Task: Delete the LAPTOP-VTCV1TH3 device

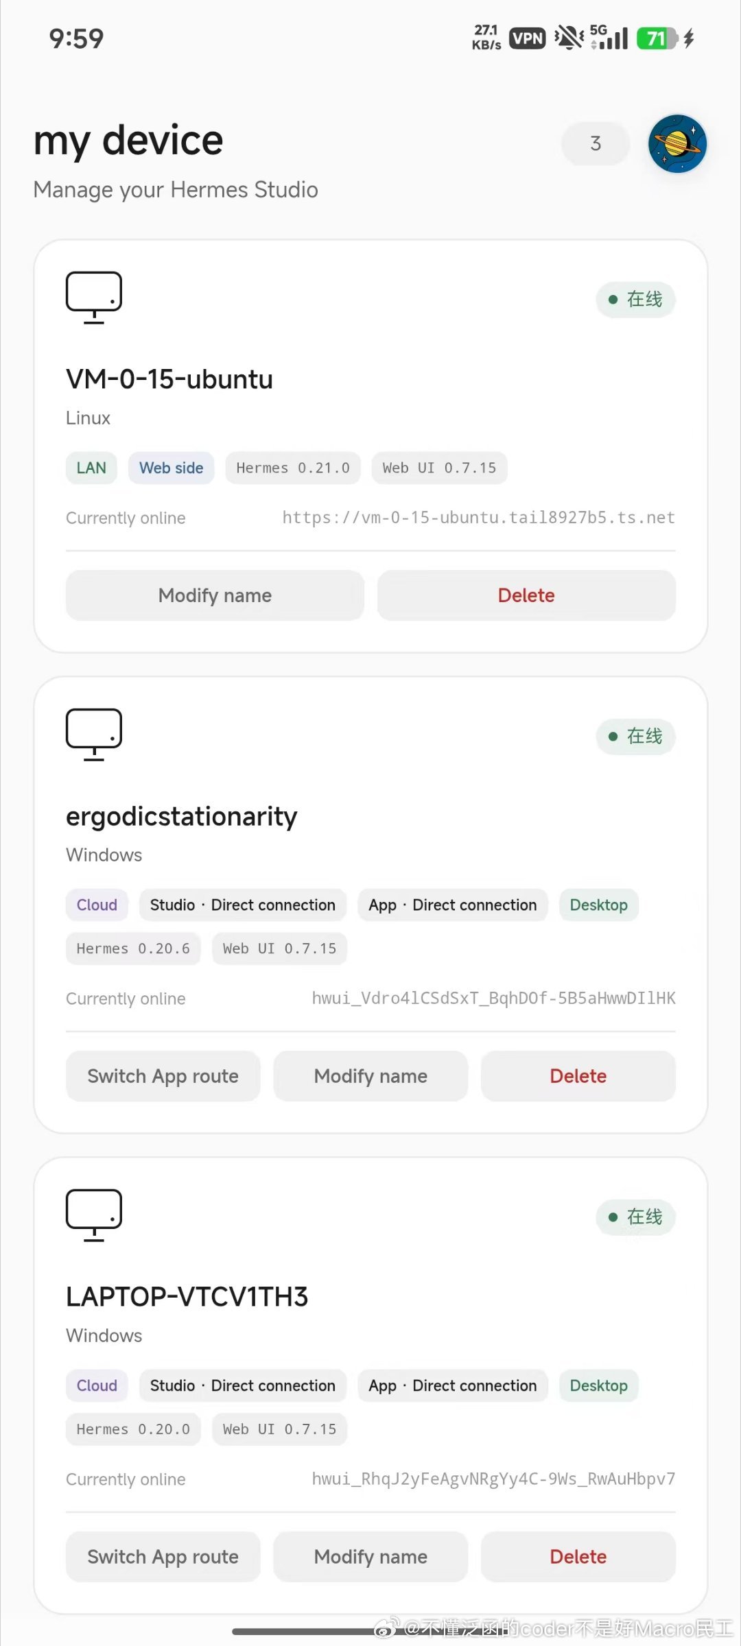Action: 578,1557
